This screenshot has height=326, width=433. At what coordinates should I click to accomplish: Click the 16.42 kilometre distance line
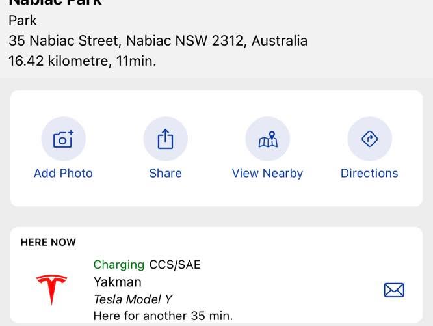point(83,61)
